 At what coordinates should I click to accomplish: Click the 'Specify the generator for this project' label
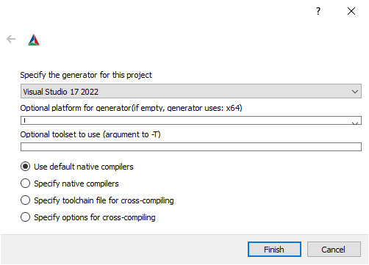coord(86,75)
